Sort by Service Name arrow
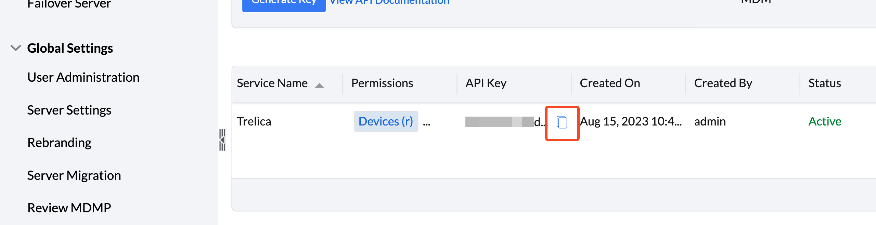The height and width of the screenshot is (225, 876). click(319, 85)
